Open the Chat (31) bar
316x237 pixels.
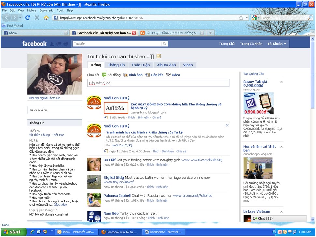point(278,218)
